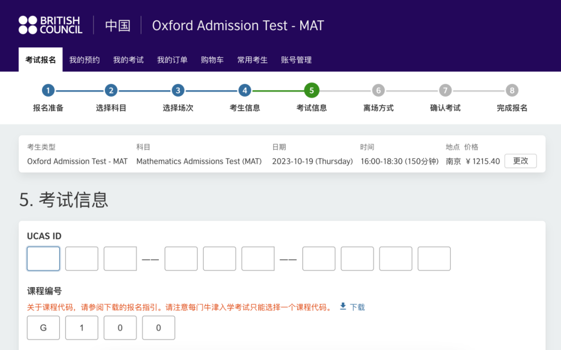Click the 下载 link text
The image size is (561, 350).
[357, 307]
